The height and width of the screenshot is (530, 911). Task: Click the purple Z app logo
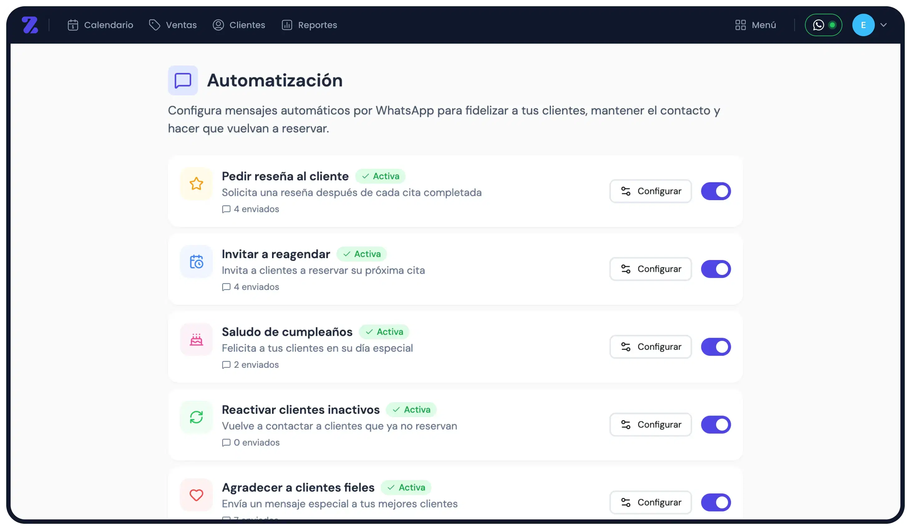tap(30, 25)
